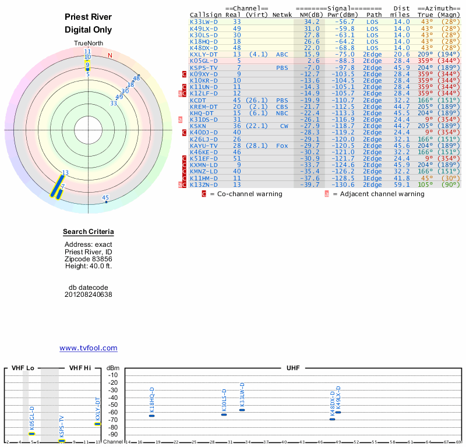Click the red C icon in the legend
Viewport: 466px width, 447px height.
(204, 194)
